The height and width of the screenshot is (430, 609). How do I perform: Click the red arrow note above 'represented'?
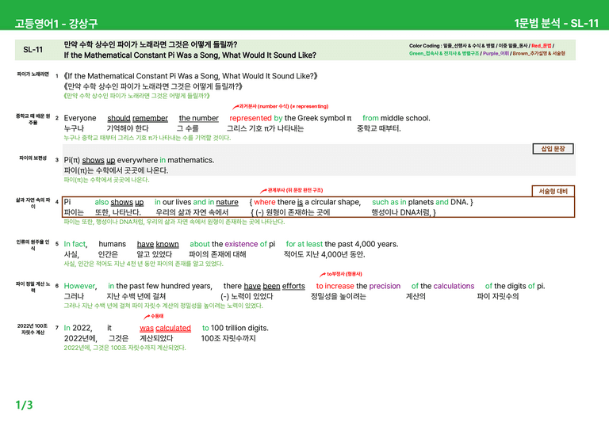click(x=281, y=106)
